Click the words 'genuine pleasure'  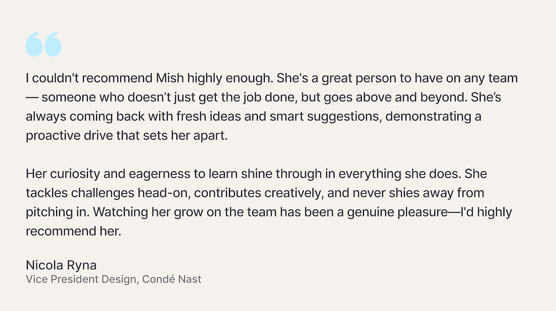point(397,212)
